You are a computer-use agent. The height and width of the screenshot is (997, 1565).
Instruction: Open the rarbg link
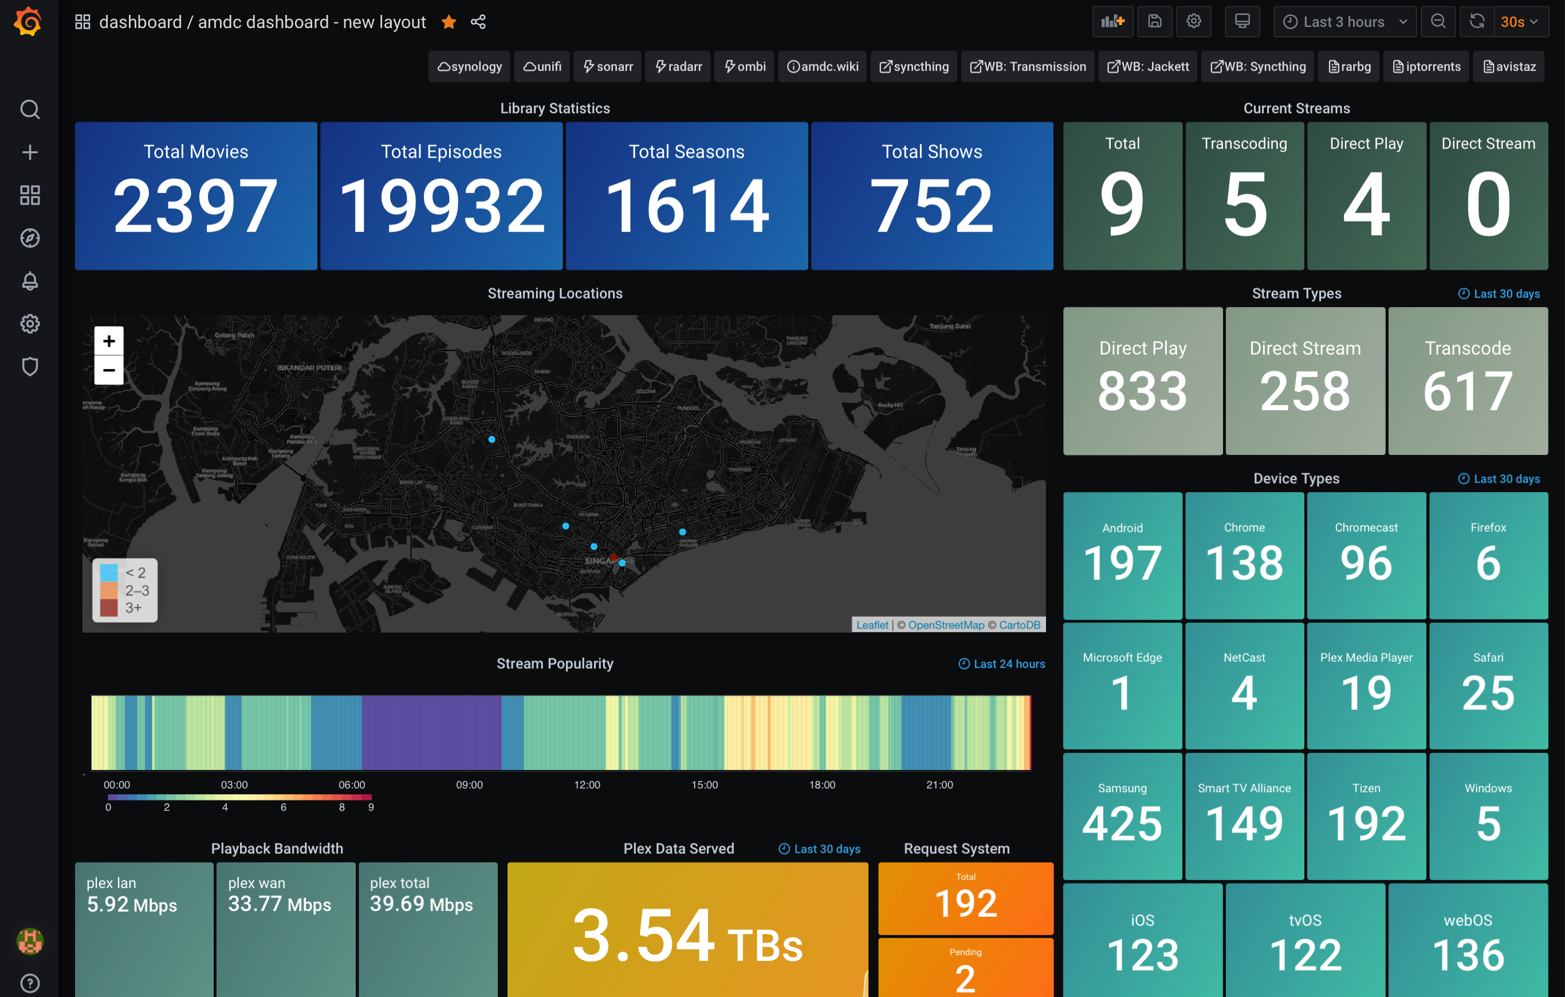pos(1348,66)
